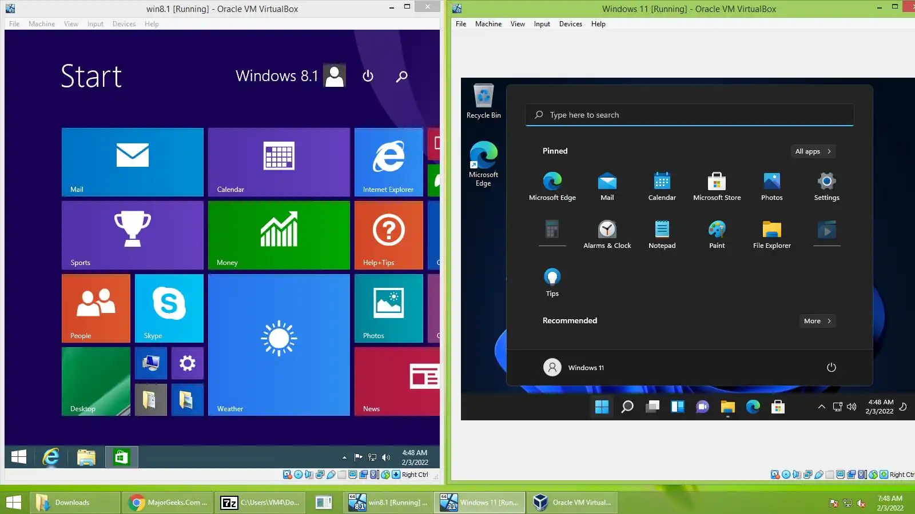Open Tips in Windows 11 pinned apps
915x514 pixels.
point(552,283)
